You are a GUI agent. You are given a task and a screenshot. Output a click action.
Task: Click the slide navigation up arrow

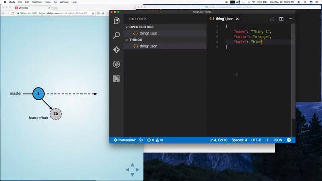click(x=132, y=165)
